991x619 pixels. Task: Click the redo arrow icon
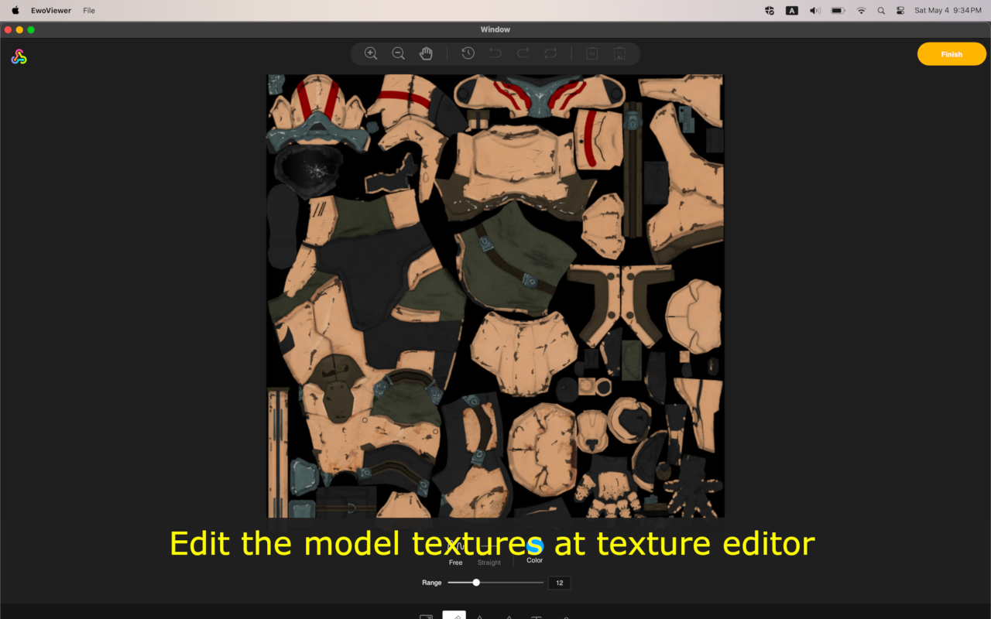(x=523, y=53)
